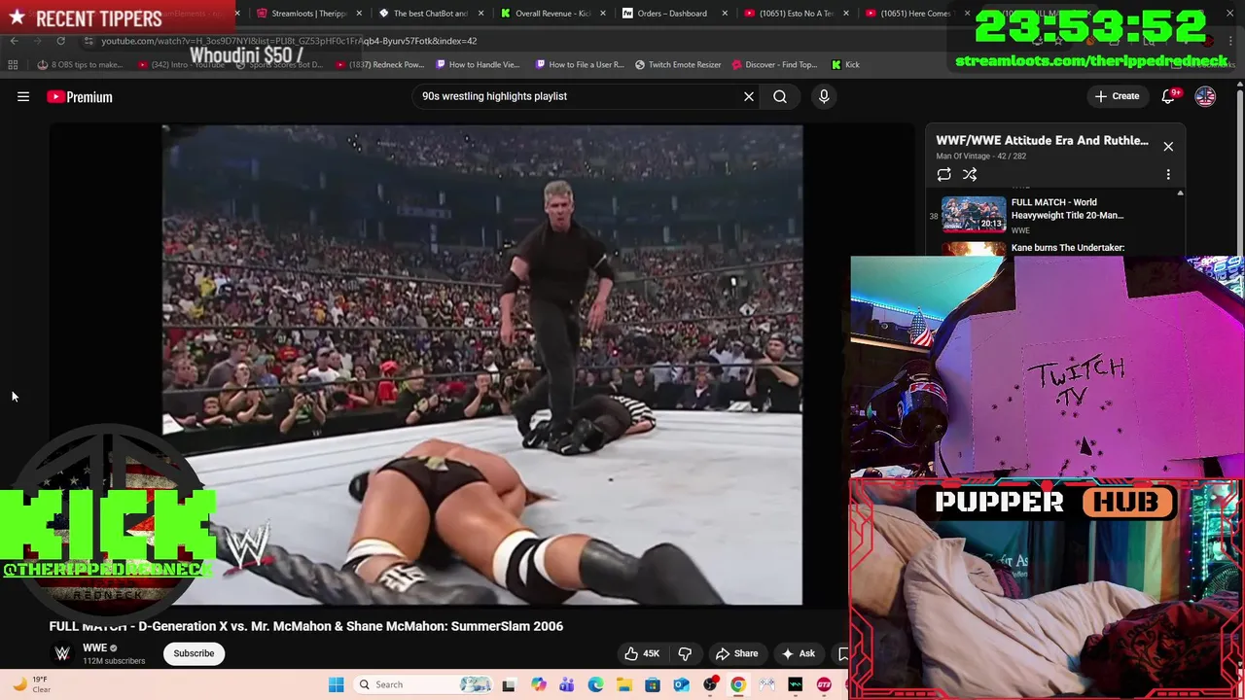
Task: Like the video with 45K likes
Action: pyautogui.click(x=642, y=653)
